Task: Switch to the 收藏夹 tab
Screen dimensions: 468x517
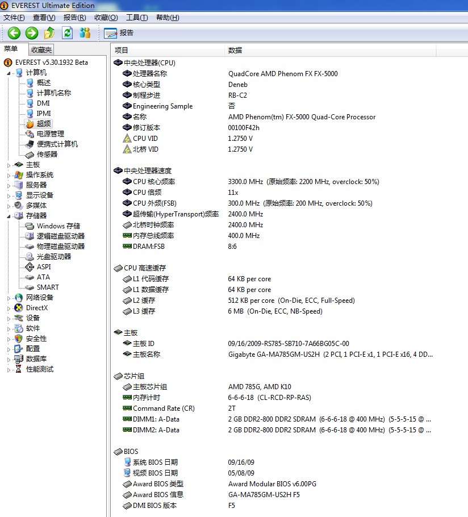Action: coord(41,50)
